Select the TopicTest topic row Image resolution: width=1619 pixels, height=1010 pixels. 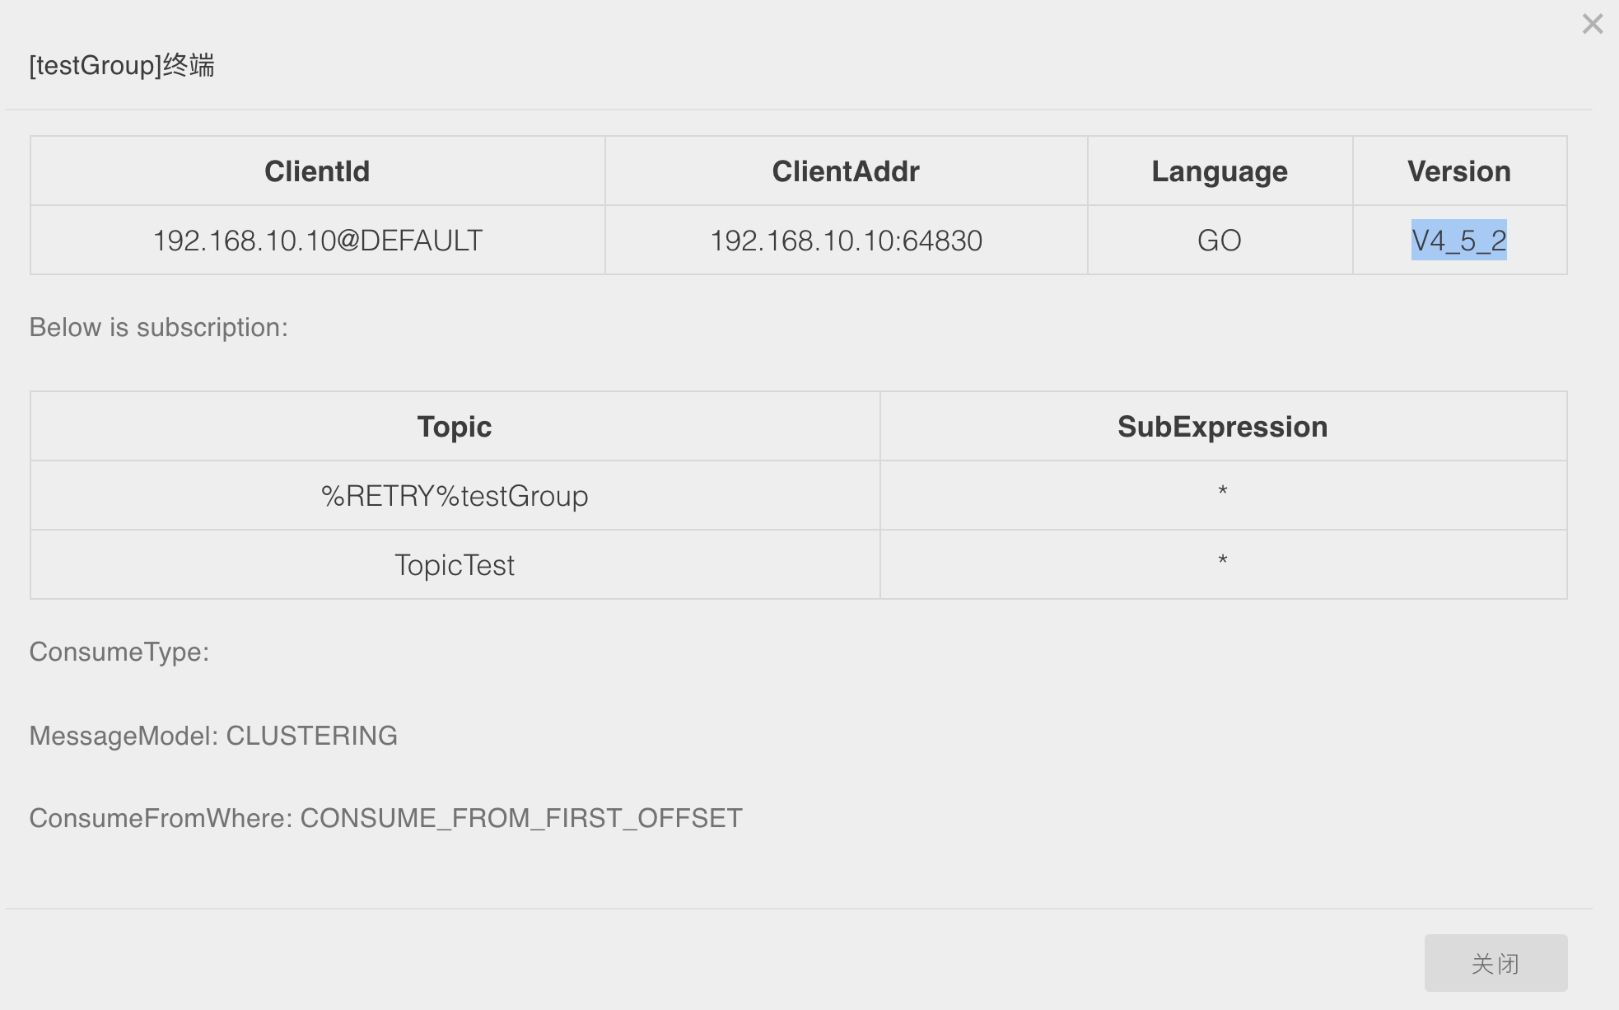coord(454,564)
